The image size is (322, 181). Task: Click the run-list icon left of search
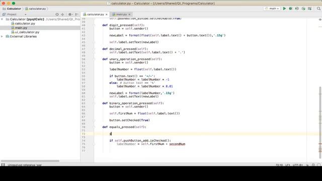310,9
